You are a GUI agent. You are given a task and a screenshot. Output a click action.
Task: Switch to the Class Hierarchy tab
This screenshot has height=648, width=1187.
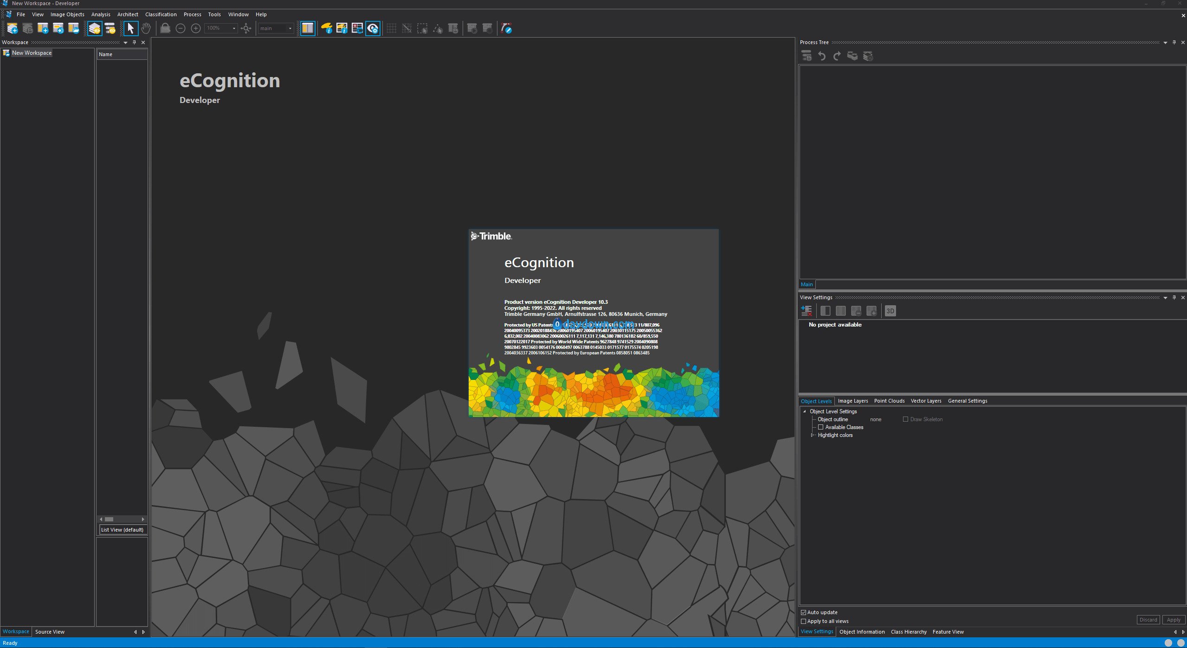point(909,632)
